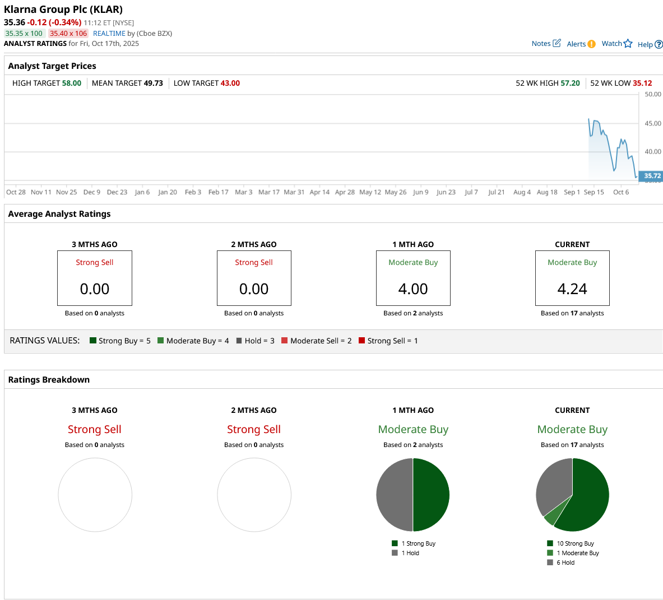This screenshot has height=600, width=663.
Task: Click the CURRENT ratings pie chart
Action: pos(572,495)
